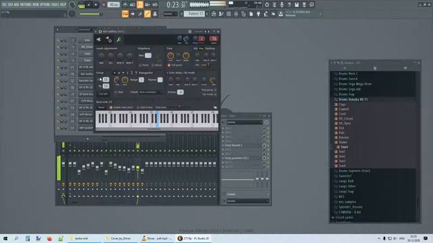Toggle the Ping pong option

coord(209,90)
